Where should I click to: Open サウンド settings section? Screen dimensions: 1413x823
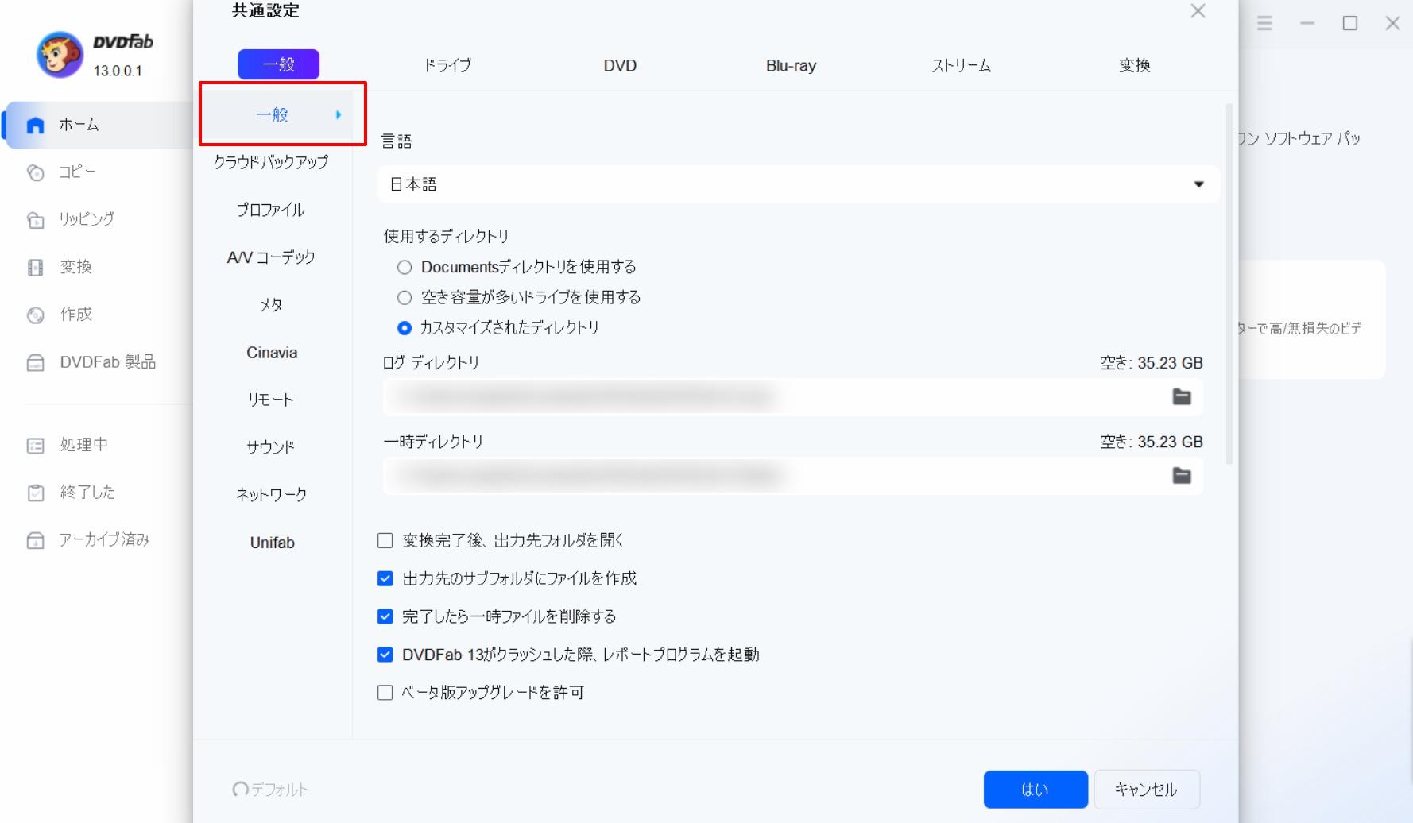[271, 447]
